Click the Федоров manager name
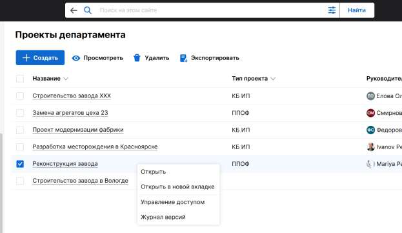Screen dimensions: 402x233 389,130
